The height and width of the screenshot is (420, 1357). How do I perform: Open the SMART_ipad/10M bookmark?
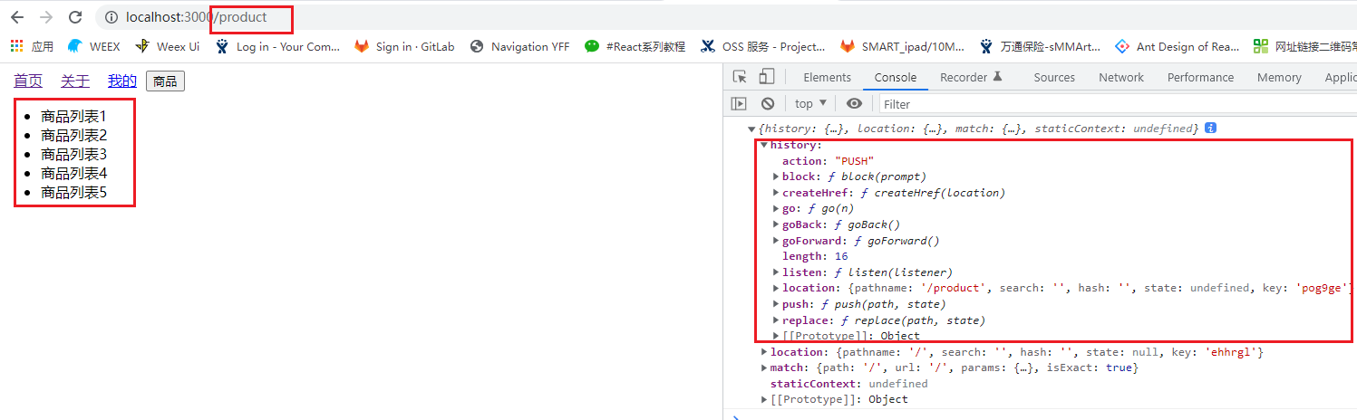(902, 46)
